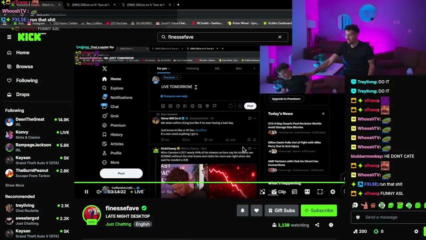
Task: Open a new browser tab
Action: 178,5
